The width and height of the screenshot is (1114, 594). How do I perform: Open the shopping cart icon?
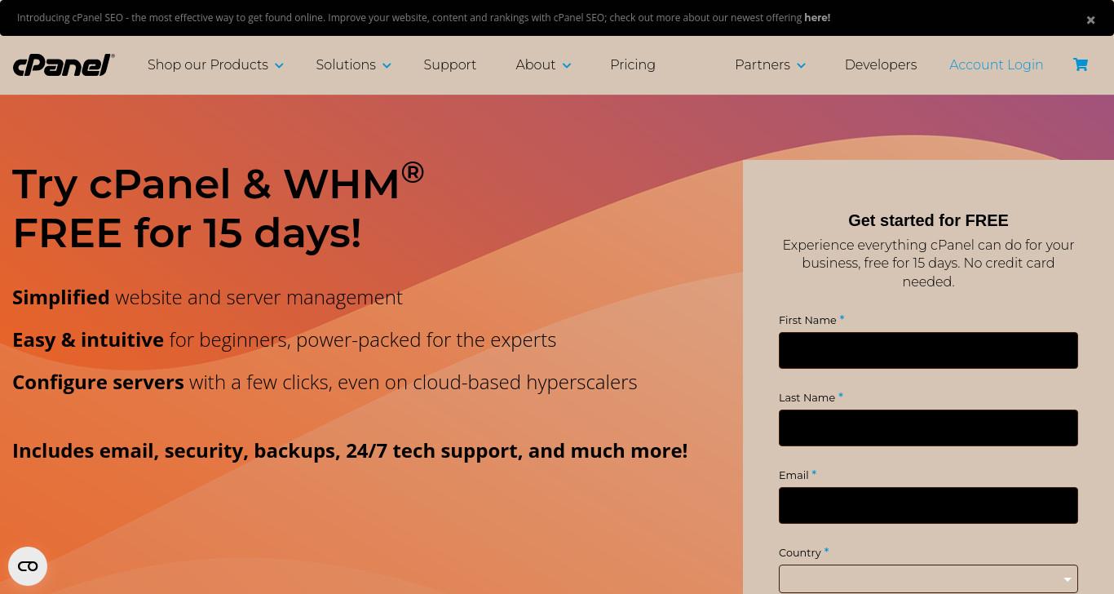tap(1081, 64)
